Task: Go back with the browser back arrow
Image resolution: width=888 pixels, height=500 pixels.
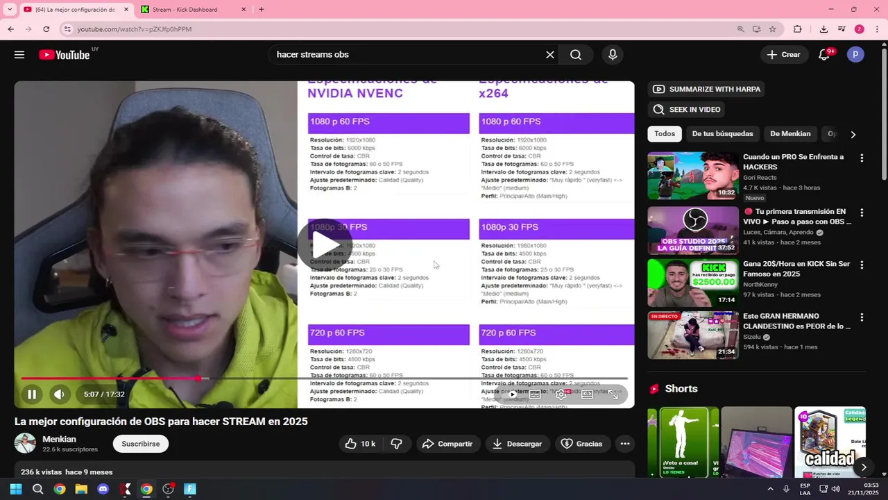Action: pyautogui.click(x=11, y=29)
